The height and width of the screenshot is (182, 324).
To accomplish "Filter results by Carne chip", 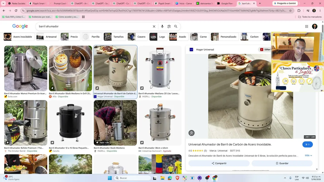I will [x=199, y=37].
